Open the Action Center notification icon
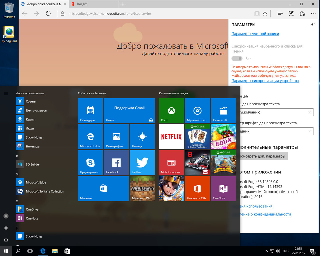The width and height of the screenshot is (320, 256). 312,251
